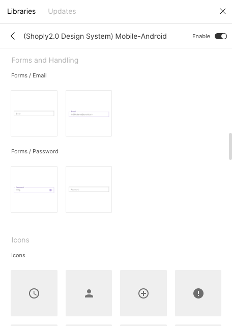Select the filled Password field thumbnail
232x326 pixels.
[34, 189]
